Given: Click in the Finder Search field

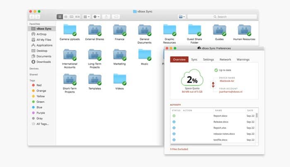Looking at the screenshot, I should click(222, 17).
